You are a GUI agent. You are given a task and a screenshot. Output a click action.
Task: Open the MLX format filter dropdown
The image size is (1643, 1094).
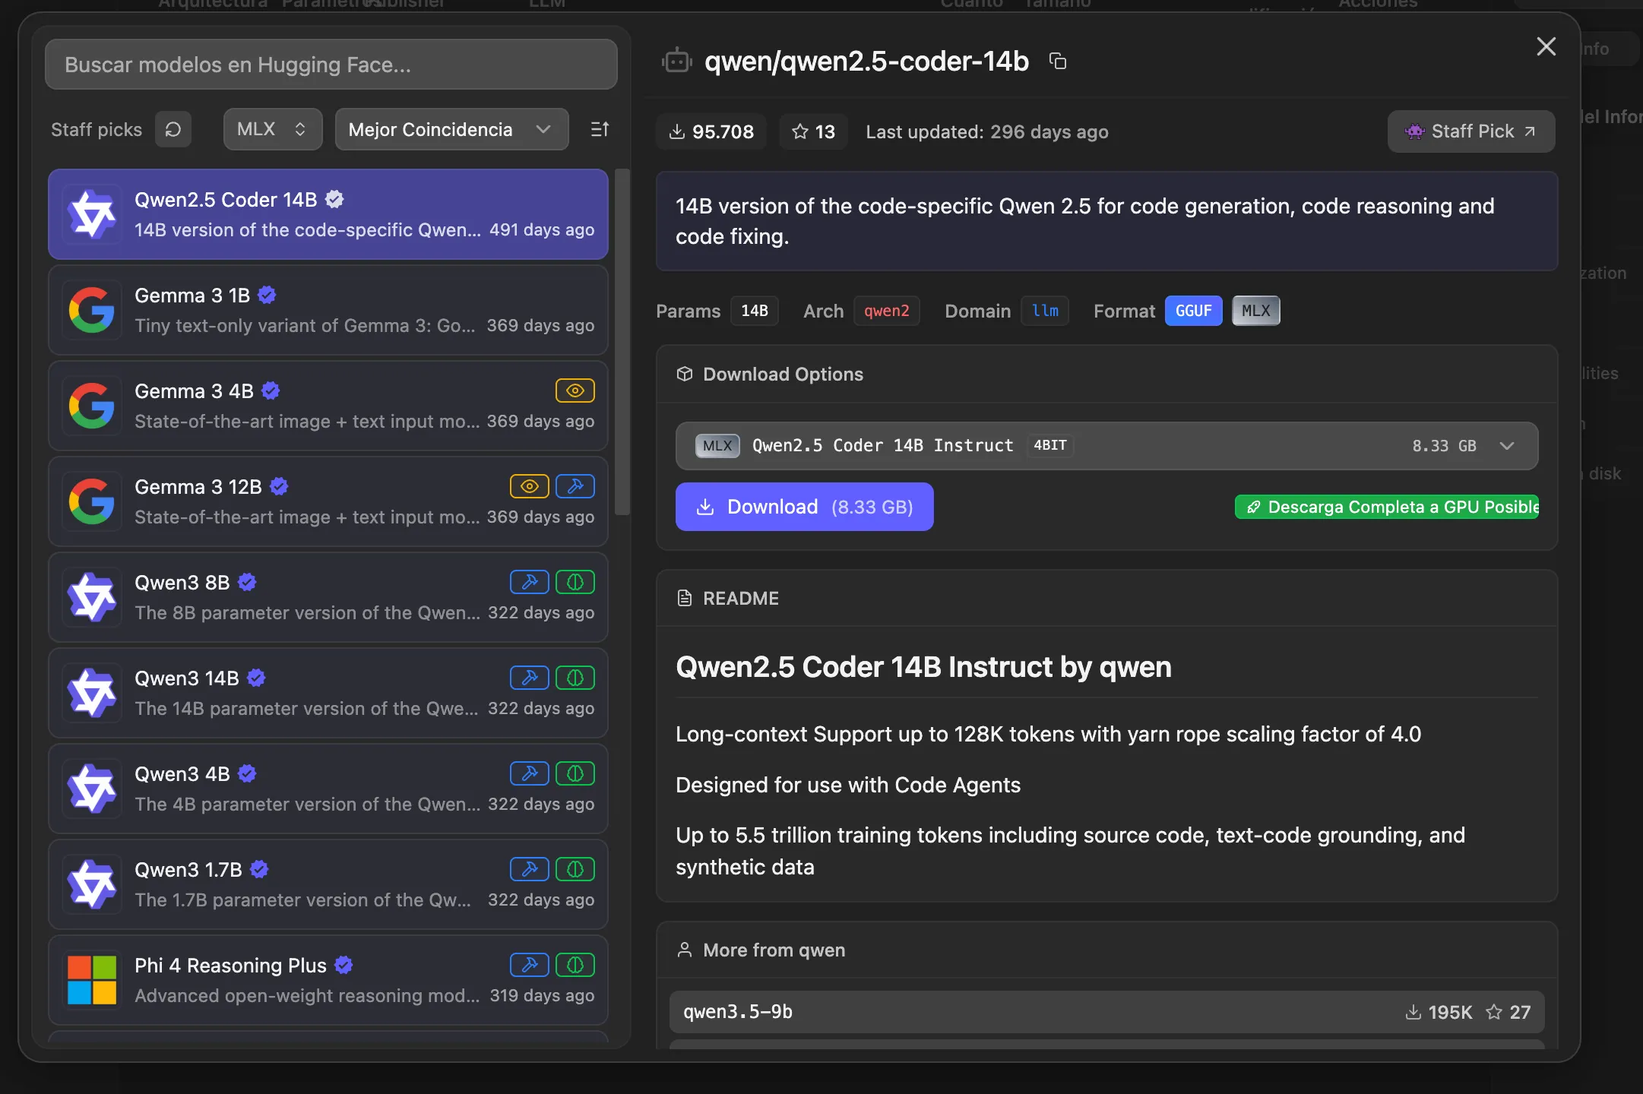click(x=272, y=130)
